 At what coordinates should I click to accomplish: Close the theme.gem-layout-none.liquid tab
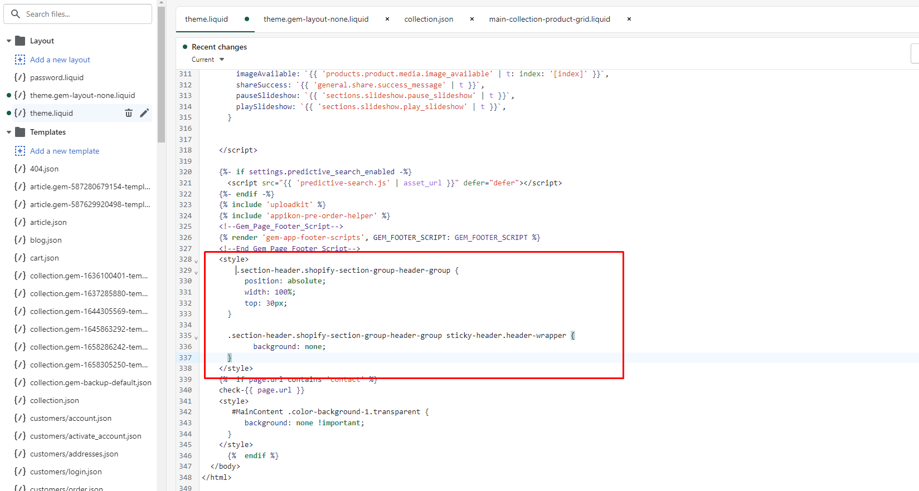(x=387, y=19)
